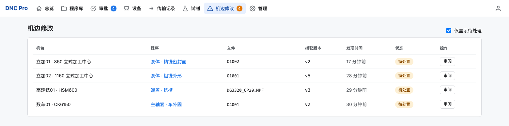Click the 机台 column header
The width and height of the screenshot is (509, 126).
pos(40,48)
